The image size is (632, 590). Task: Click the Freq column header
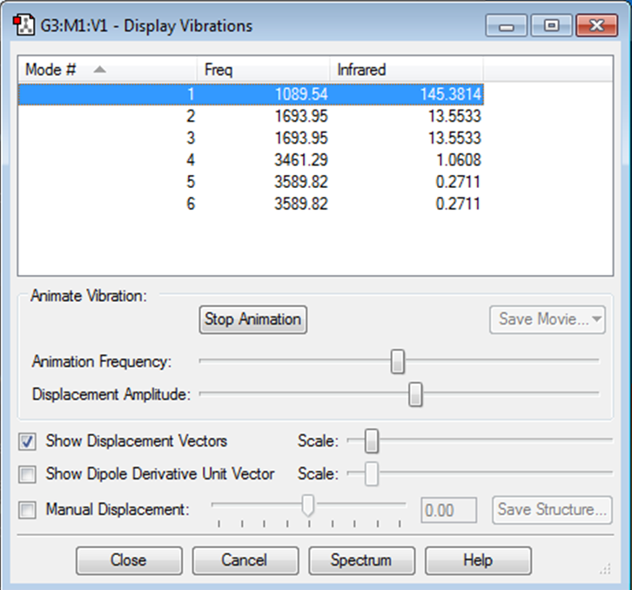click(263, 70)
